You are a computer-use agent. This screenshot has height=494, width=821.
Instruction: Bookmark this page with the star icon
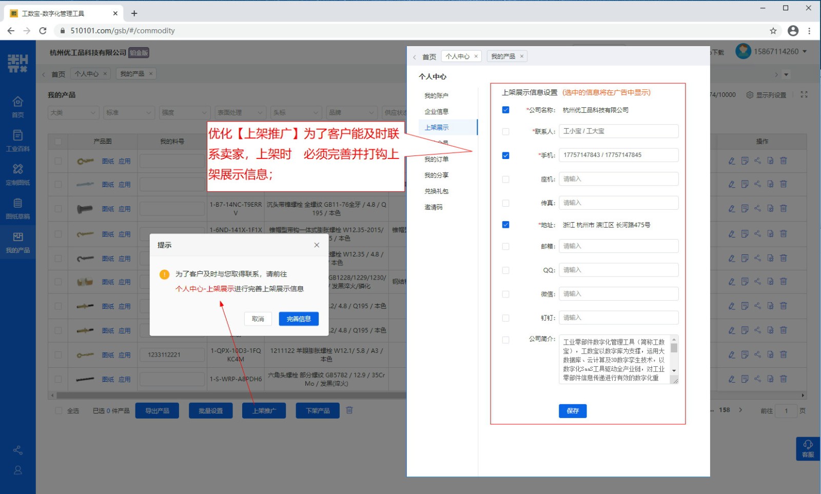click(773, 31)
